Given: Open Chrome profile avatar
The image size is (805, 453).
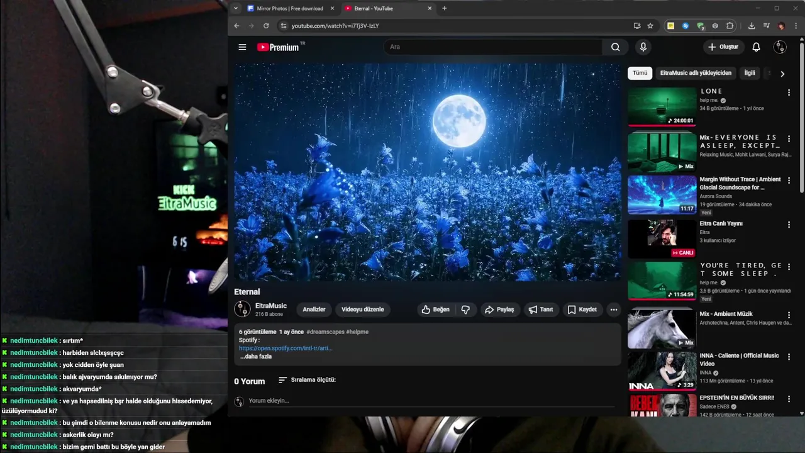Looking at the screenshot, I should pos(782,26).
